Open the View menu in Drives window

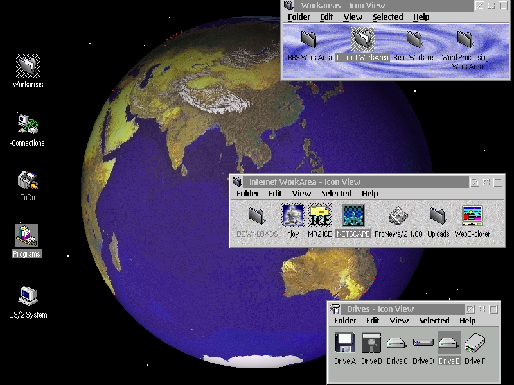[x=399, y=320]
